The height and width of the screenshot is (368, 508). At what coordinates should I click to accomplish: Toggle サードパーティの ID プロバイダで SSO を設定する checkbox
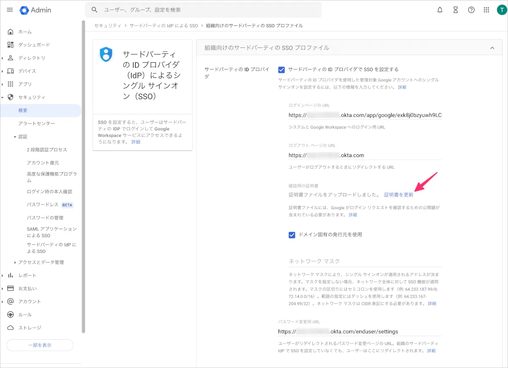[282, 69]
